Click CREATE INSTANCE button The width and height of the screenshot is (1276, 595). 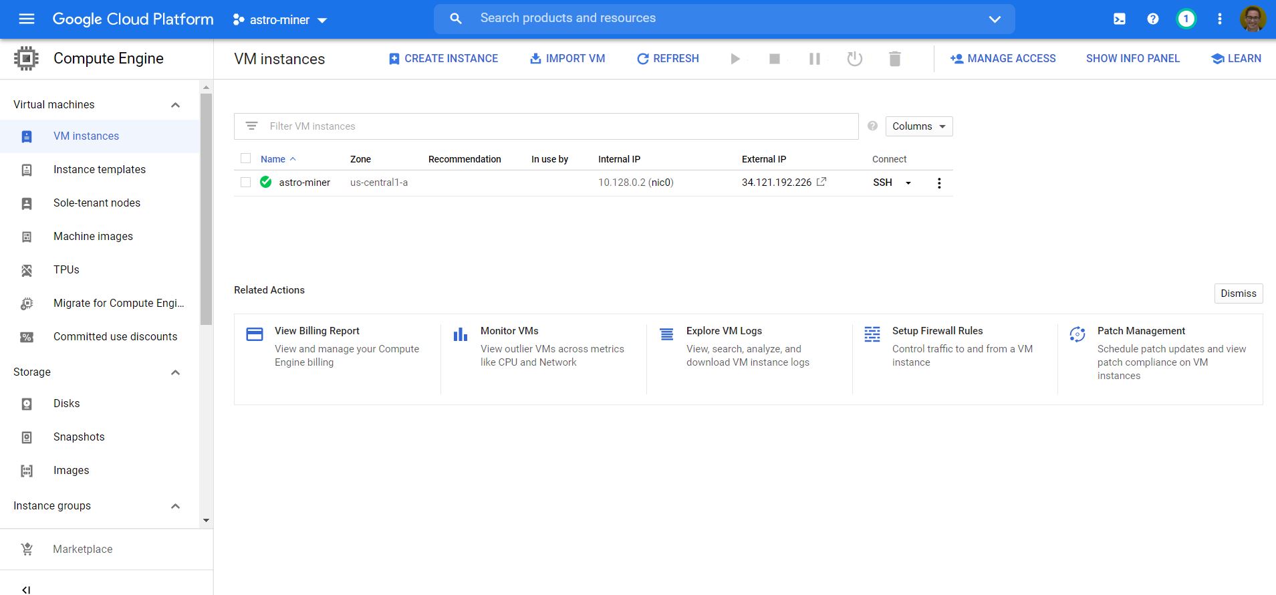coord(443,59)
